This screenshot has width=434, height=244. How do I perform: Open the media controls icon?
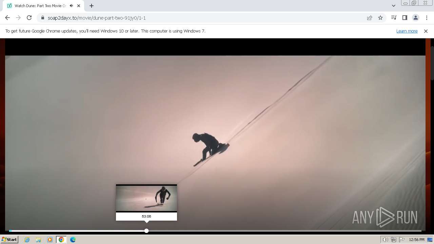[394, 18]
